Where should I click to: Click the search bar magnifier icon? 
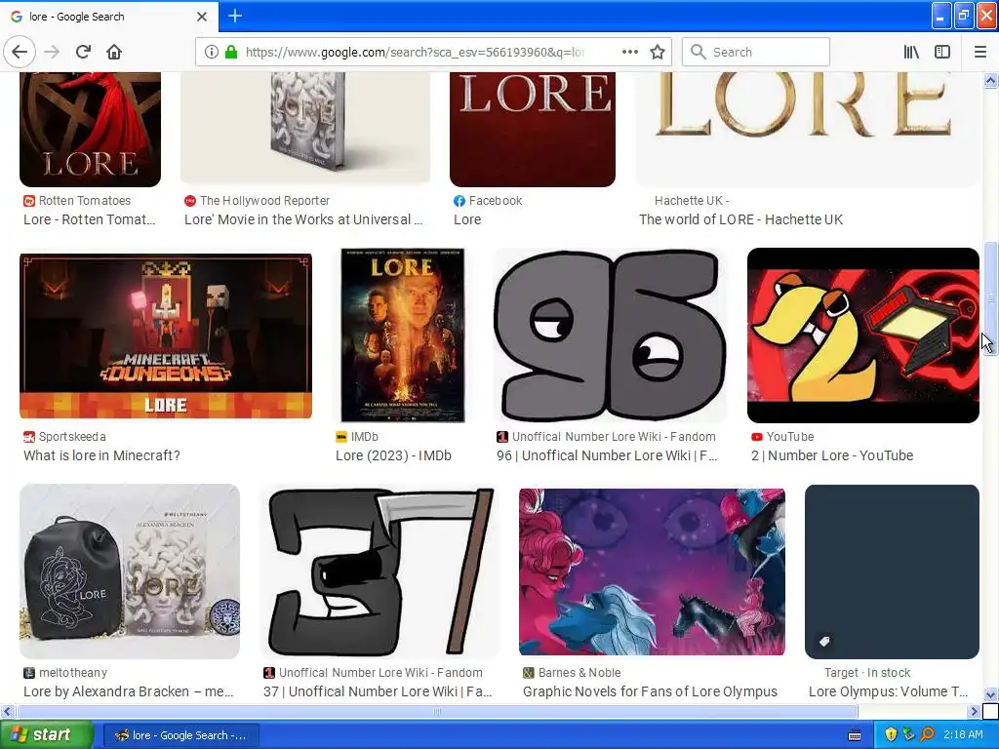click(x=699, y=52)
